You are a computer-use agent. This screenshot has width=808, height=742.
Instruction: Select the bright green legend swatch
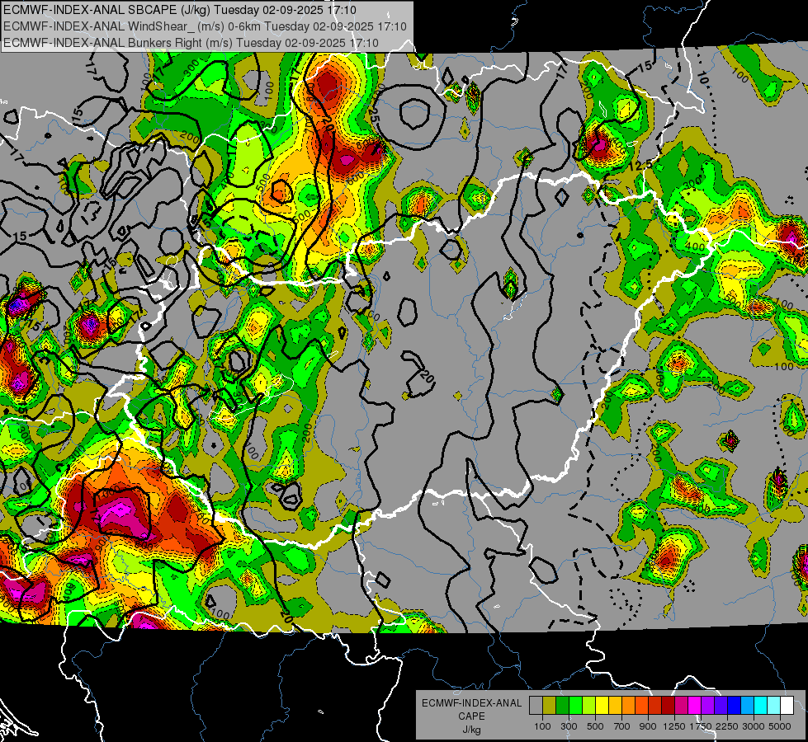click(x=575, y=706)
